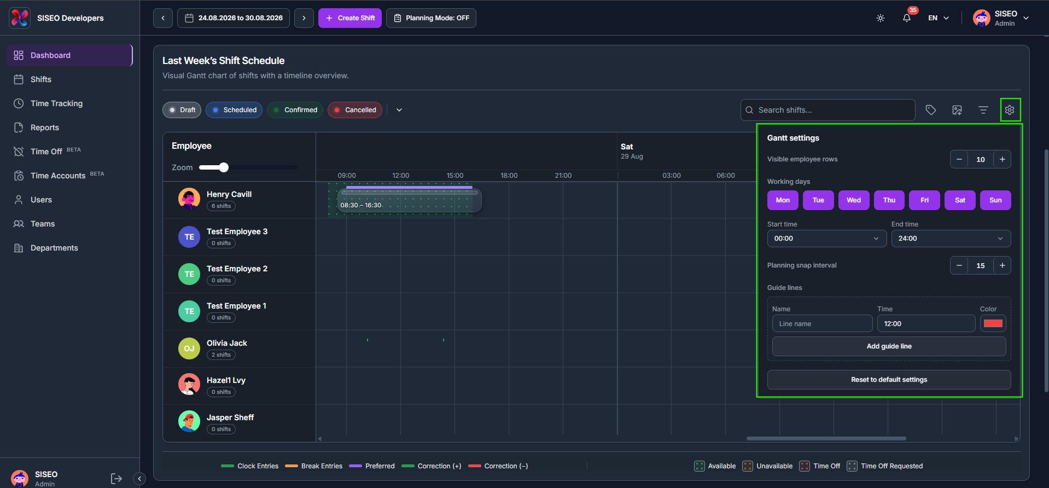Click Create Shift button
The height and width of the screenshot is (488, 1049).
pyautogui.click(x=350, y=18)
